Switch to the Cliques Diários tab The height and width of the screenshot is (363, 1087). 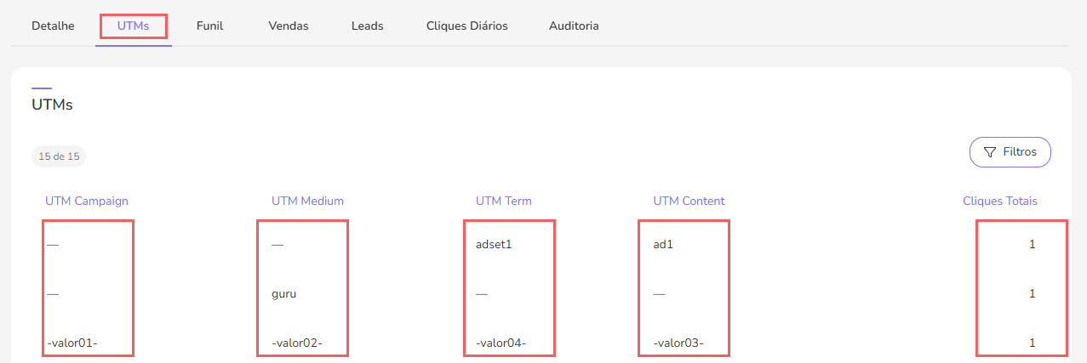point(466,26)
